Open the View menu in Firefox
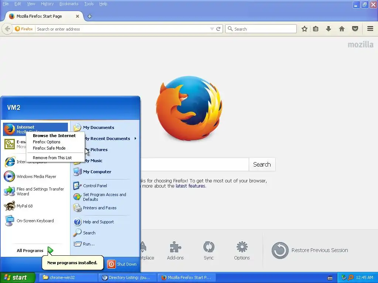 (31, 4)
